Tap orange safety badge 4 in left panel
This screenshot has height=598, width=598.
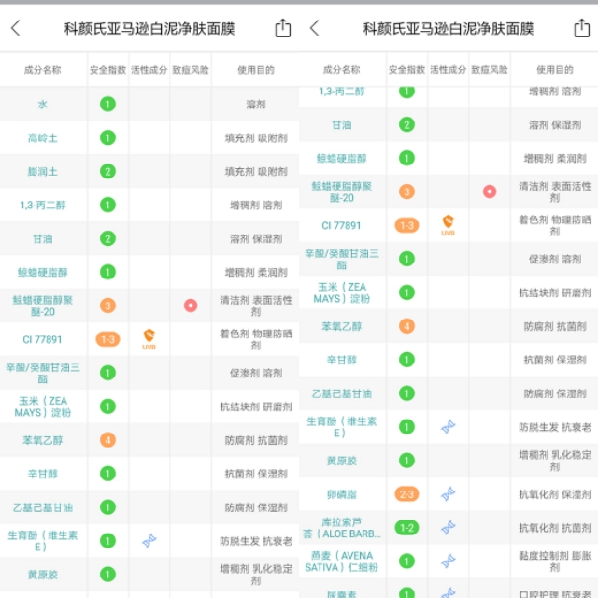[107, 440]
